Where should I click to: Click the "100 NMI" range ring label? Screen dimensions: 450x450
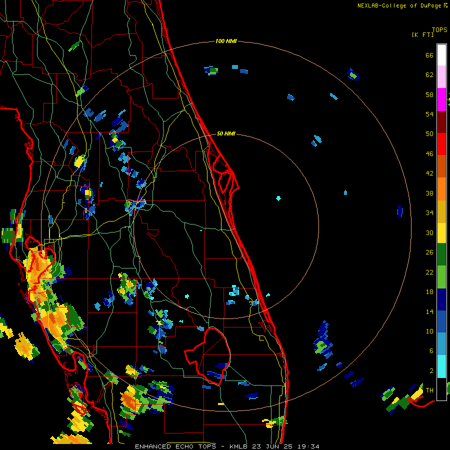tap(226, 41)
